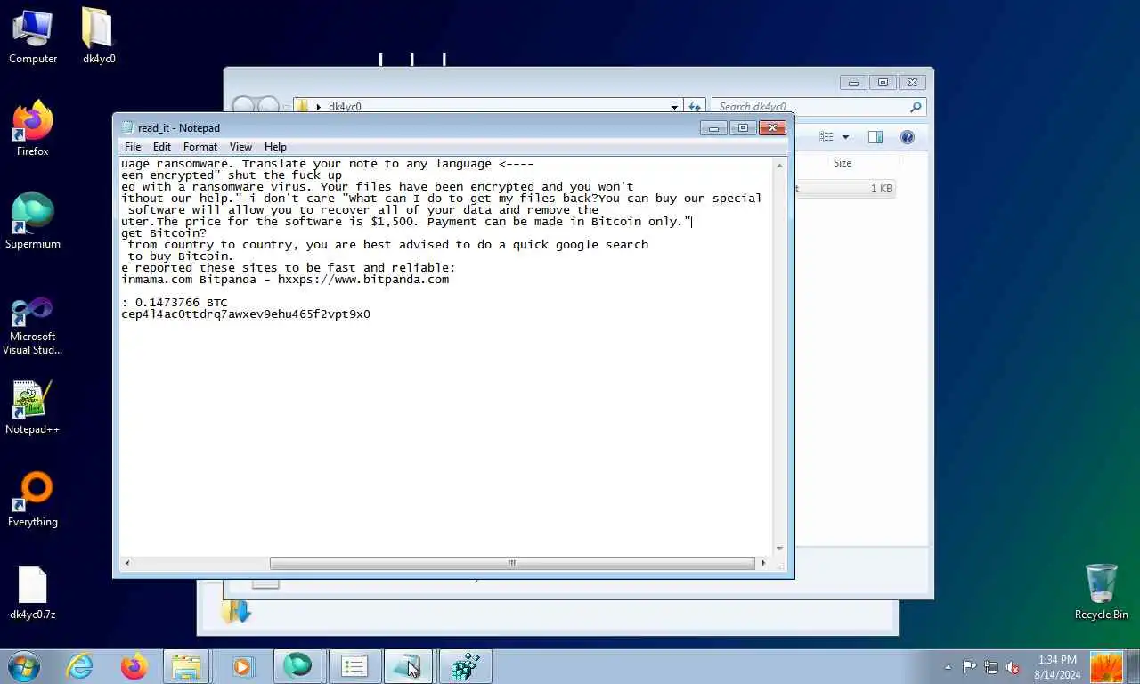Click the horizontal scrollbar left arrow
The height and width of the screenshot is (684, 1140).
127,563
